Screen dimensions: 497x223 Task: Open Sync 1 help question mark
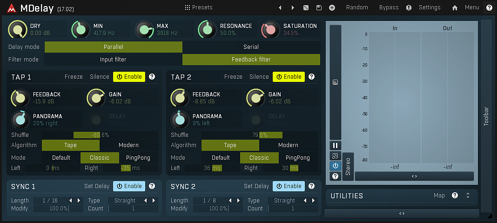[152, 186]
